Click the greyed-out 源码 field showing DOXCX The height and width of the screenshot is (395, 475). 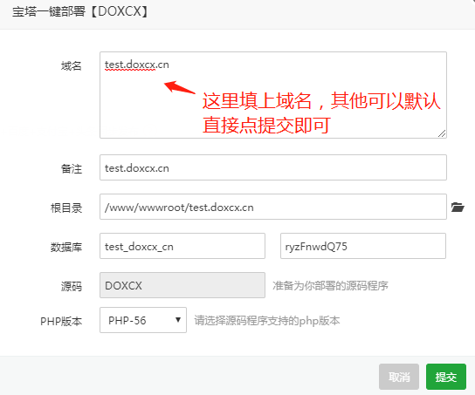182,285
